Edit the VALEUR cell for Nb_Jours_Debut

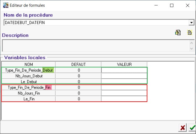pos(124,76)
